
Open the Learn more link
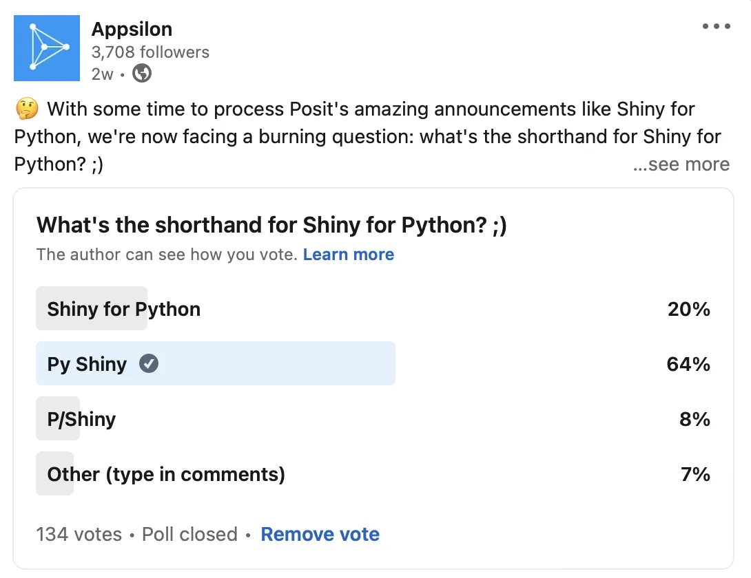click(x=349, y=255)
